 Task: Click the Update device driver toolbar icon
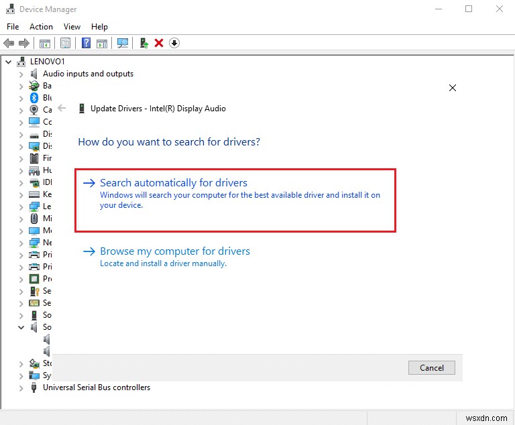[144, 43]
